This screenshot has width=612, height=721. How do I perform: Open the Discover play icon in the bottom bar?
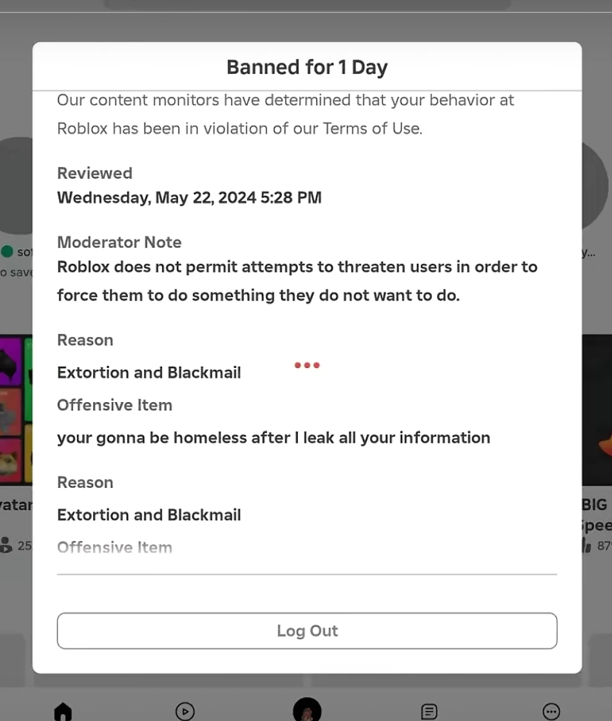[185, 711]
